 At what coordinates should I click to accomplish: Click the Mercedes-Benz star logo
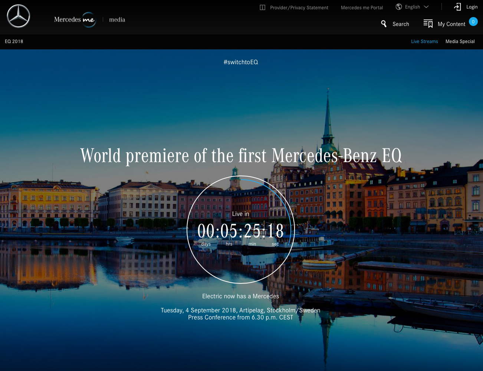coord(19,16)
